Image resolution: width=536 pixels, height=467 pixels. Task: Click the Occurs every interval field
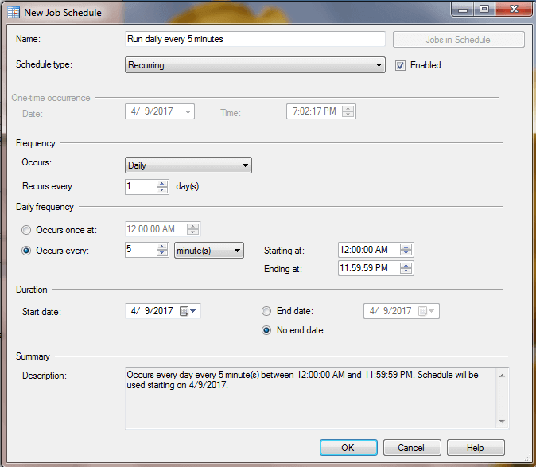click(141, 250)
